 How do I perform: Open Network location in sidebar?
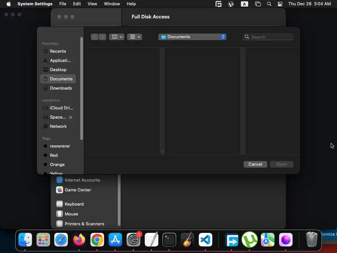(58, 126)
